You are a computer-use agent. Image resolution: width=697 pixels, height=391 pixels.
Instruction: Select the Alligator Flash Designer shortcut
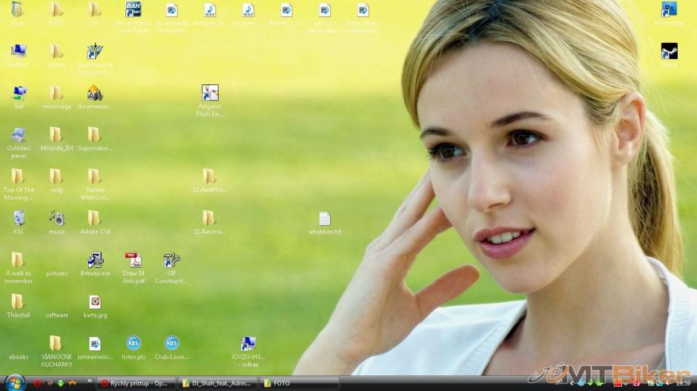click(210, 93)
